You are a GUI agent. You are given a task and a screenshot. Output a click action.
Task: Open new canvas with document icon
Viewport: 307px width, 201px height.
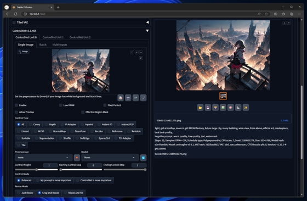pyautogui.click(x=121, y=98)
